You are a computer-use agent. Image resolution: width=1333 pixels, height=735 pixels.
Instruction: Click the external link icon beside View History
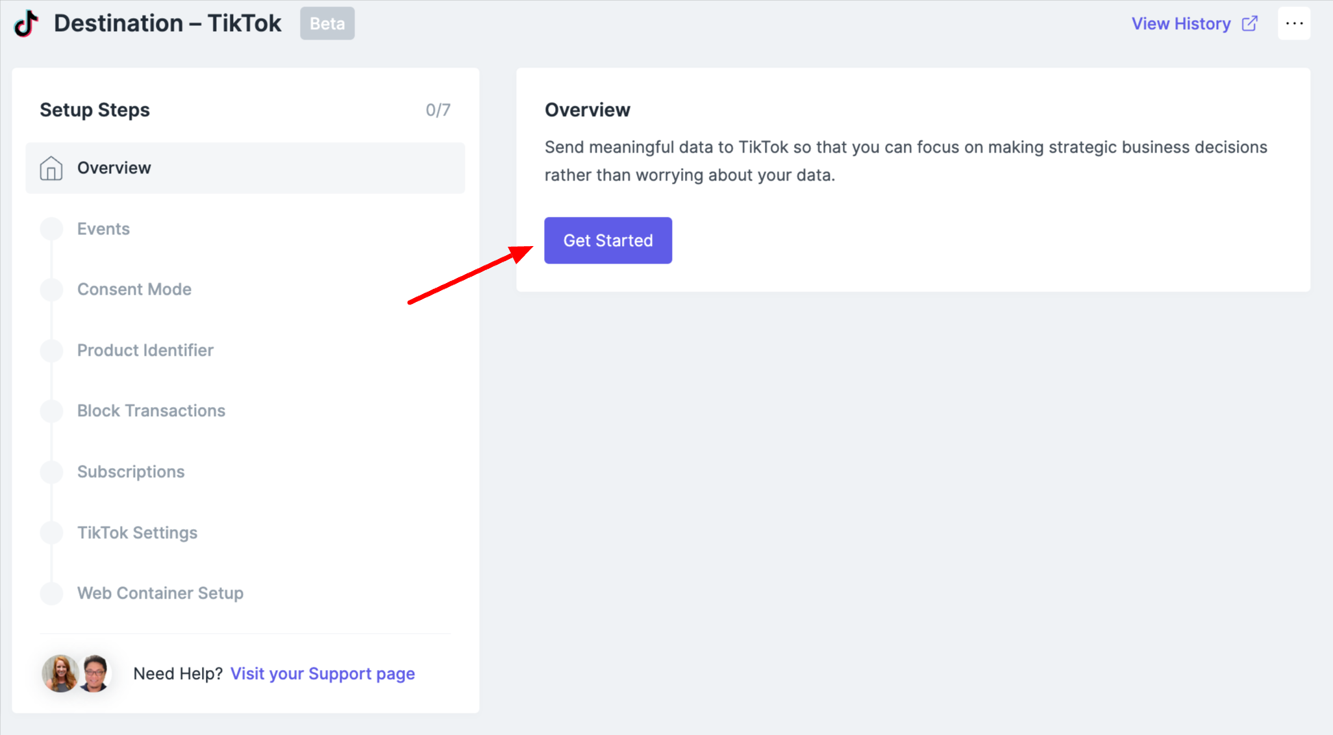1249,23
